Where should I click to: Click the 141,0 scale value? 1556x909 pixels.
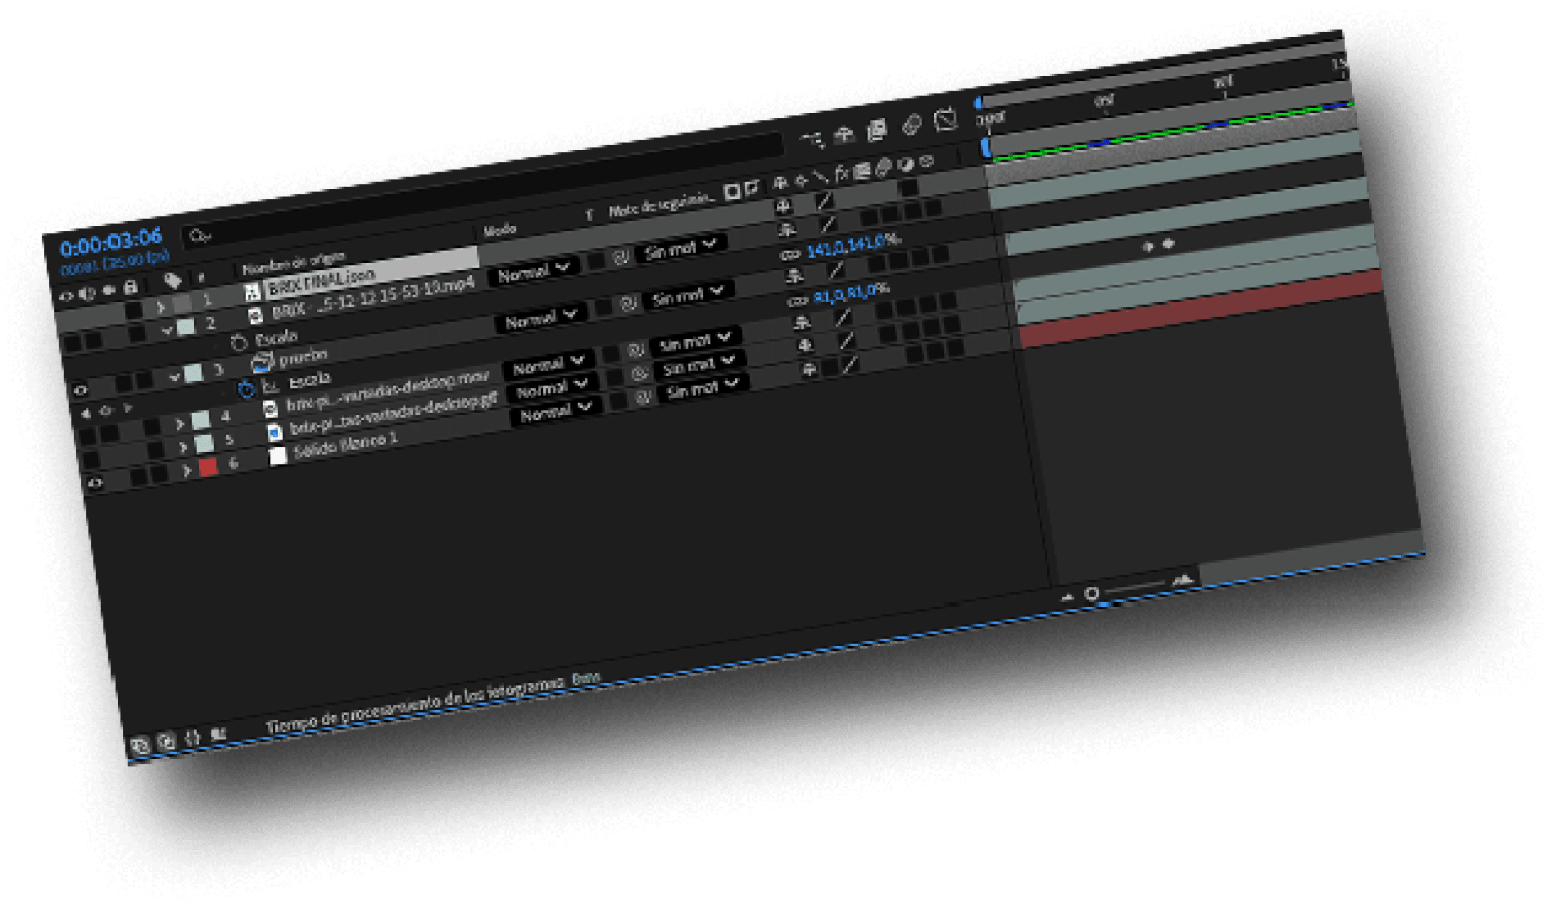tap(826, 249)
